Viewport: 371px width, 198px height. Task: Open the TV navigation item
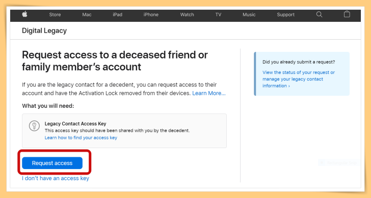pos(218,15)
